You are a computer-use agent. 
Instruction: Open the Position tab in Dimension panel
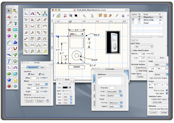(94, 88)
